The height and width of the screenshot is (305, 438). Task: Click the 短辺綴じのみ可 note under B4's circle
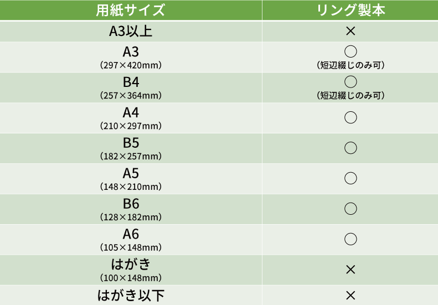(x=351, y=96)
